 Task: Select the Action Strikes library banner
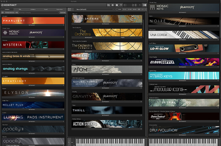tap(107, 124)
